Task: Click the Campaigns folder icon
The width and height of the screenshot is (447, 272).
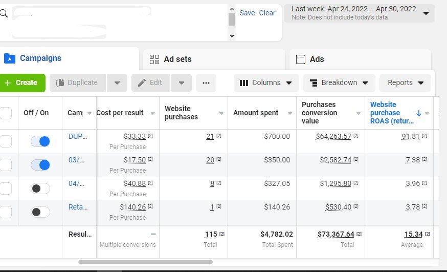Action: point(10,58)
